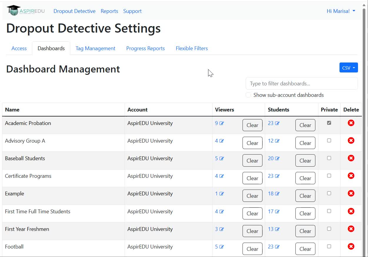This screenshot has width=368, height=257.
Task: Open the Flexible Filters tab
Action: coord(192,48)
